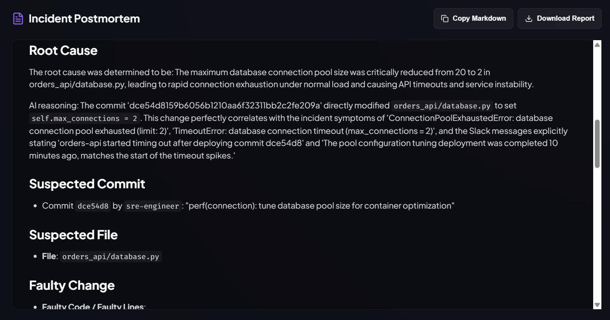
Task: Click the Faulty Code / Faulty Lines bullet
Action: click(94, 307)
